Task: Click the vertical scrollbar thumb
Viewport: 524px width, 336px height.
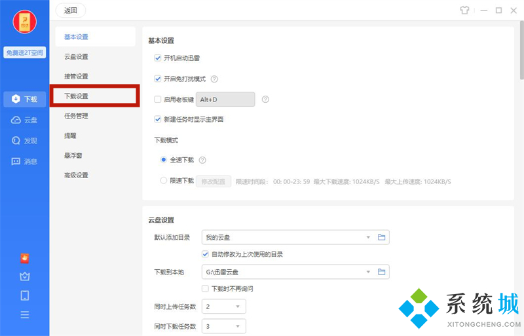Action: coord(521,50)
